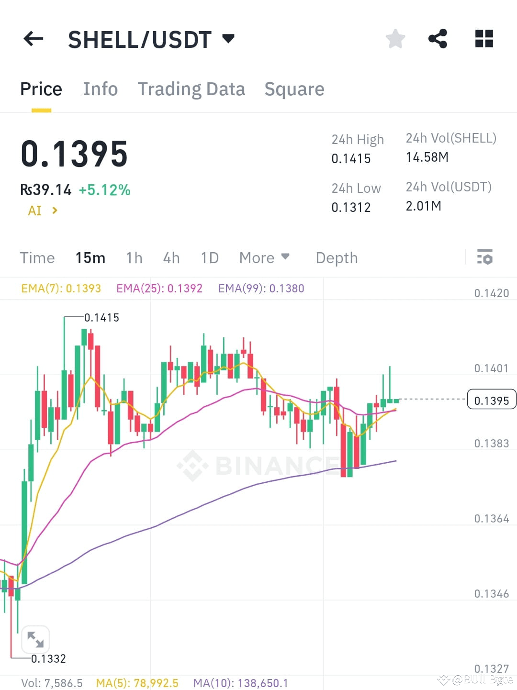
Task: Enable the 1D timeframe view
Action: [209, 257]
